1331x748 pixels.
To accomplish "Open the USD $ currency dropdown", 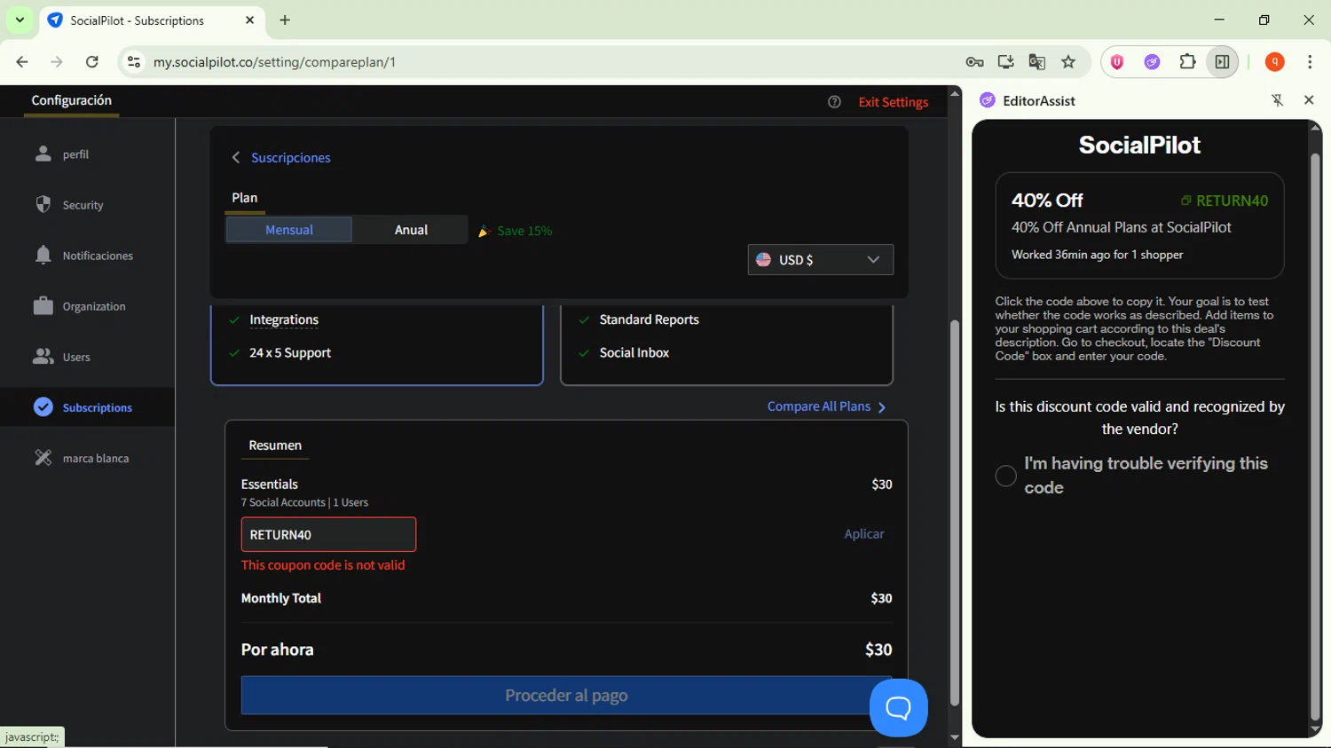I will tap(820, 260).
